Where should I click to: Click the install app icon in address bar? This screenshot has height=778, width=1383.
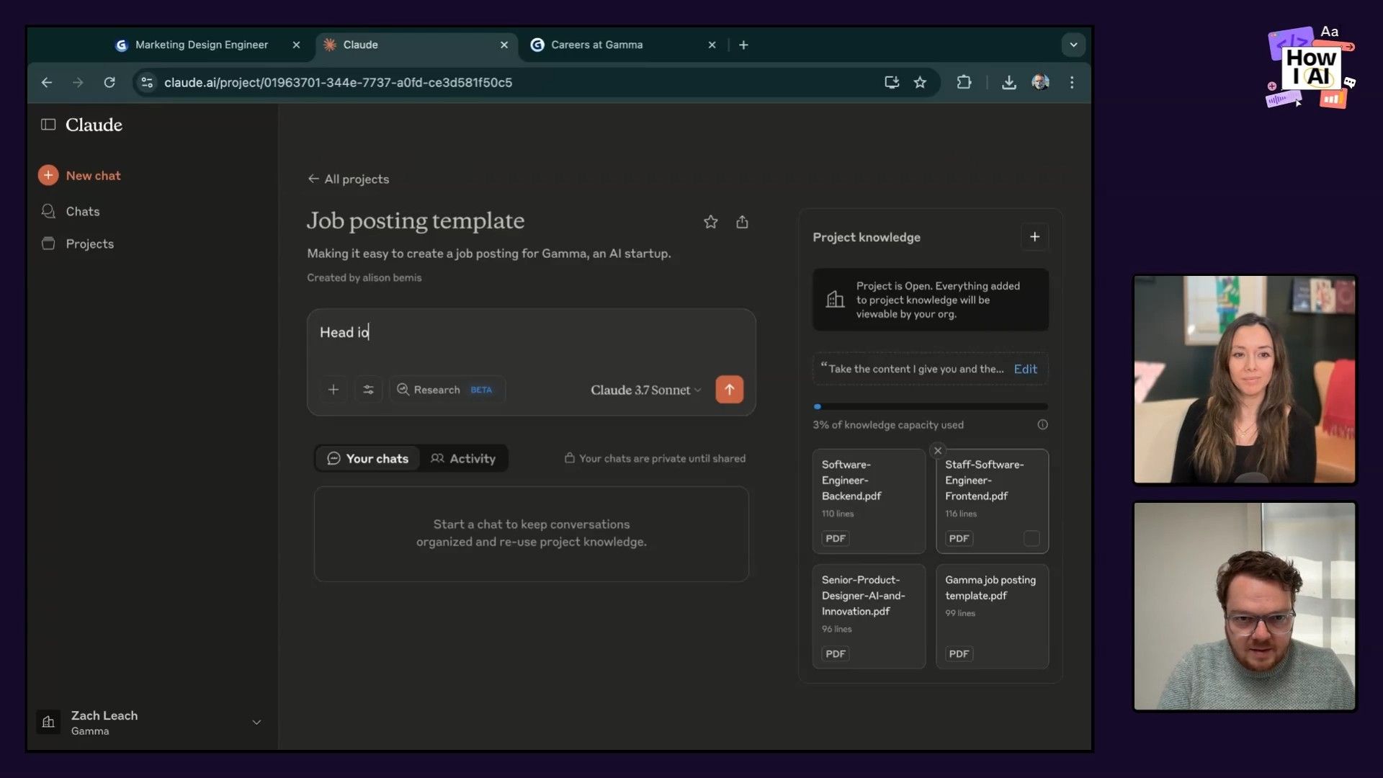pyautogui.click(x=892, y=83)
